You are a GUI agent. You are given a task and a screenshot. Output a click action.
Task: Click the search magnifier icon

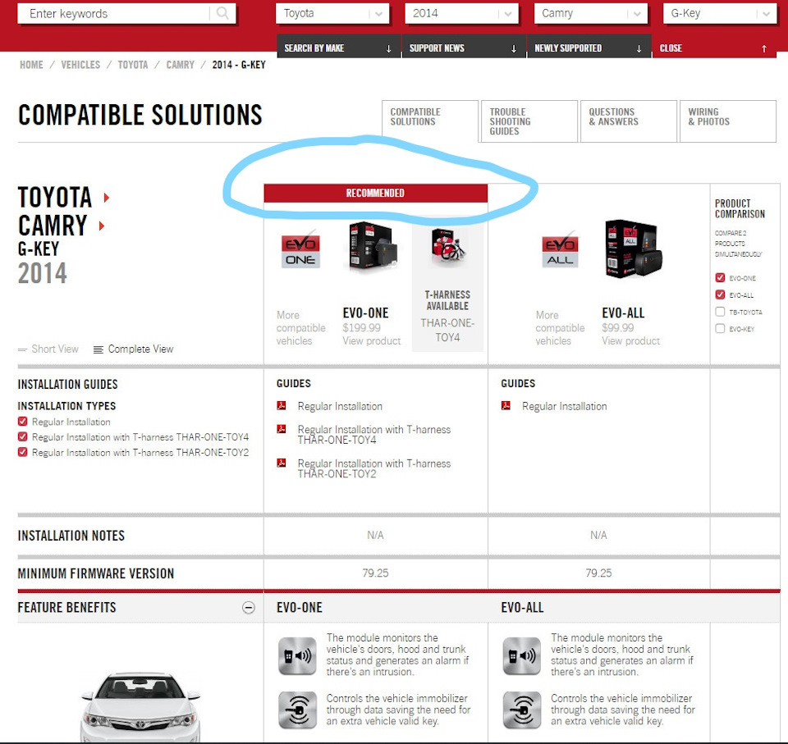pos(222,13)
